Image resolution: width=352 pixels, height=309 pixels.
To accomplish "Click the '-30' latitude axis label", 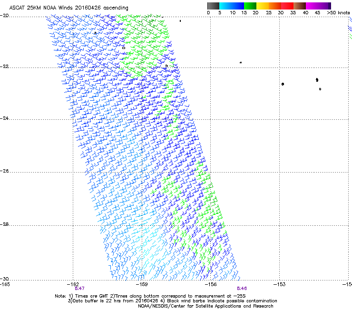I will [x=4, y=279].
